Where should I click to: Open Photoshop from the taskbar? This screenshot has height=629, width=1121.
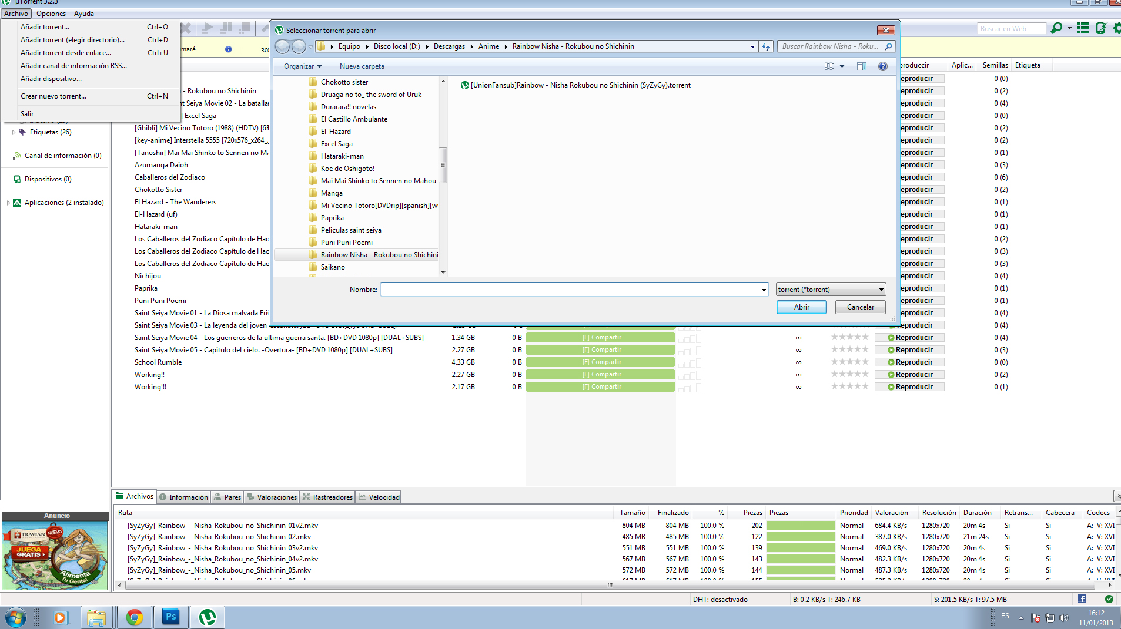pos(171,617)
